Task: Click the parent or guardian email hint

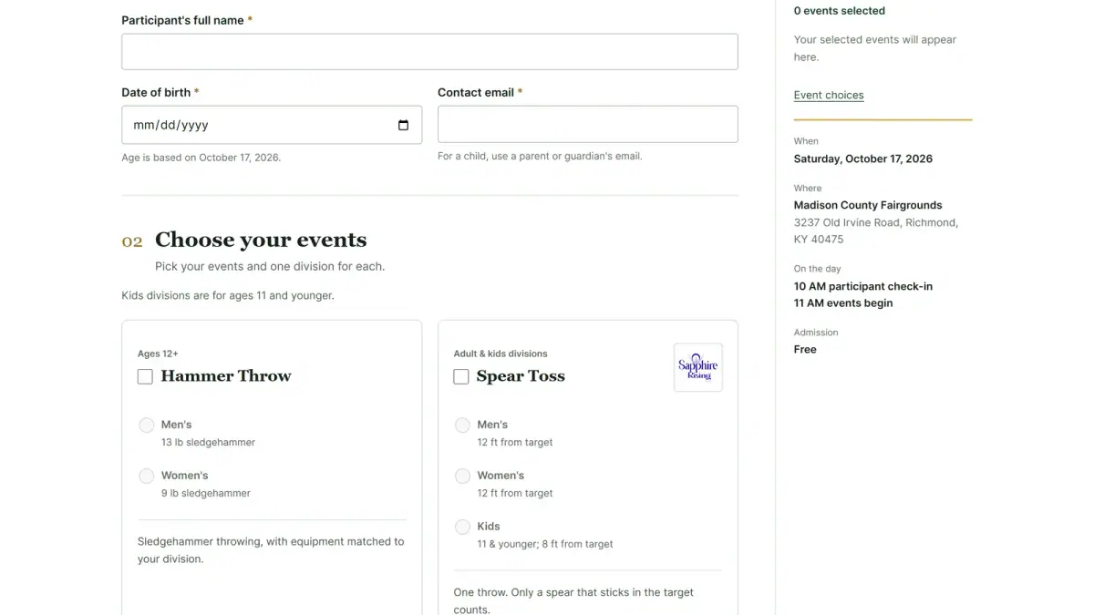Action: [x=540, y=156]
